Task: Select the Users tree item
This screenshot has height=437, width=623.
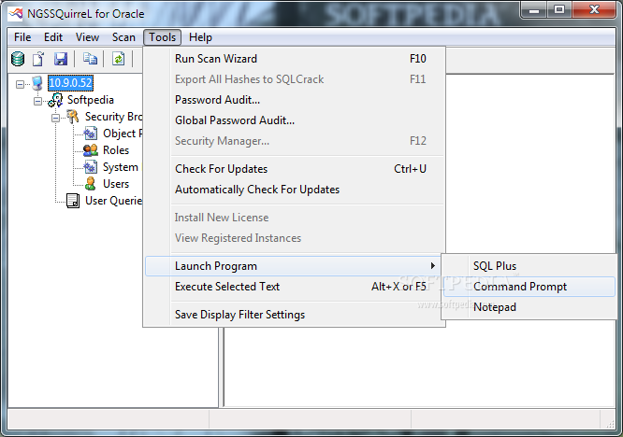Action: pyautogui.click(x=116, y=184)
